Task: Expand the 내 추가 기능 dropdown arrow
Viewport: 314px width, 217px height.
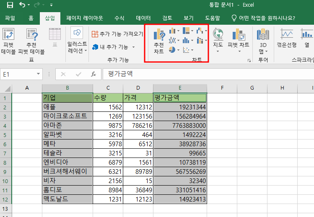Action: [x=134, y=47]
